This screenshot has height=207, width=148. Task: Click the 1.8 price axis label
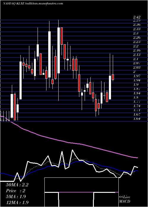click(x=136, y=97)
